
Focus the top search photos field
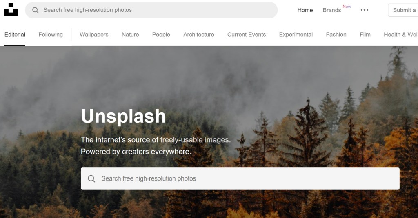[x=151, y=10]
